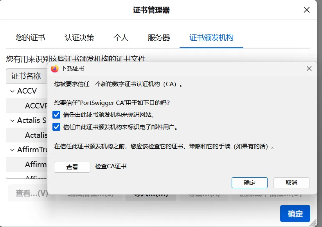Cancel the certificate download with 取消
The image size is (322, 227).
tap(291, 183)
